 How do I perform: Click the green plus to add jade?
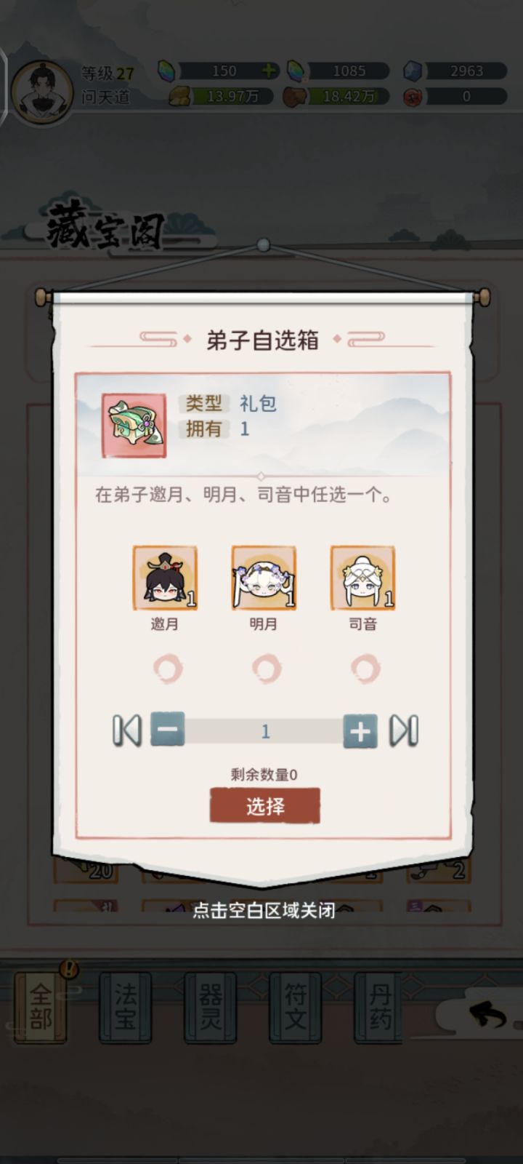click(x=269, y=71)
